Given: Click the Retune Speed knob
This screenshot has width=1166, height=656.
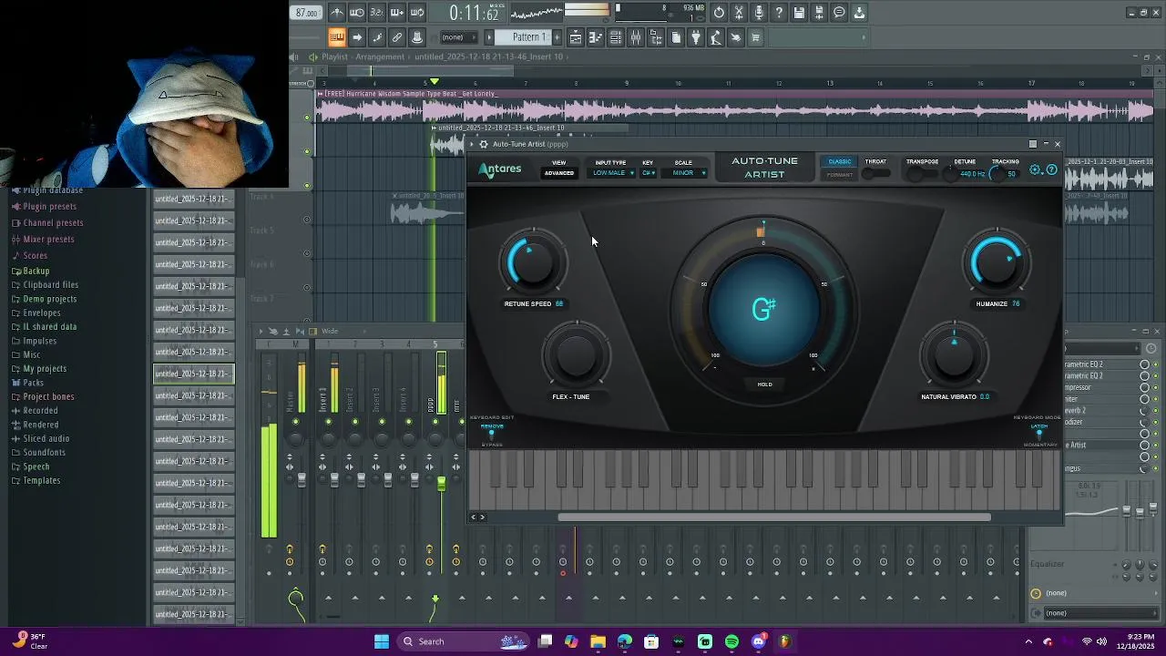Looking at the screenshot, I should (x=533, y=263).
